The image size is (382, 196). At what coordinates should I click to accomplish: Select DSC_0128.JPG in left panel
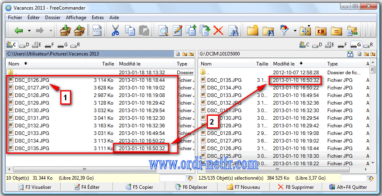[x=32, y=95]
